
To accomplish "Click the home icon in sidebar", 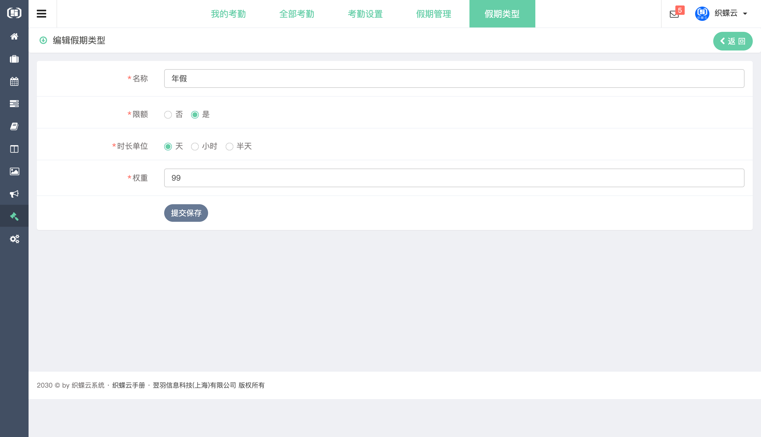I will point(14,37).
